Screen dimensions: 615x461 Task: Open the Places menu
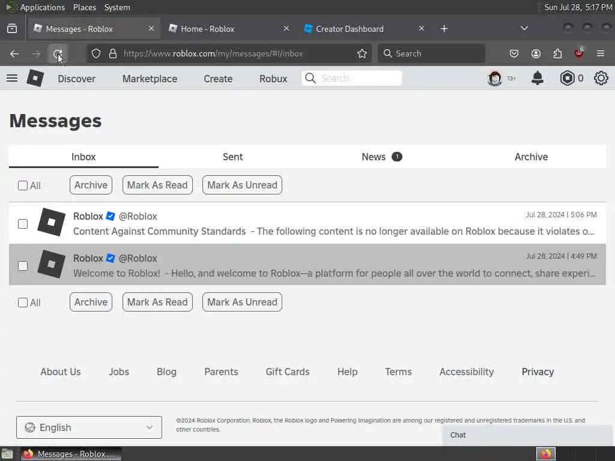[x=85, y=7]
